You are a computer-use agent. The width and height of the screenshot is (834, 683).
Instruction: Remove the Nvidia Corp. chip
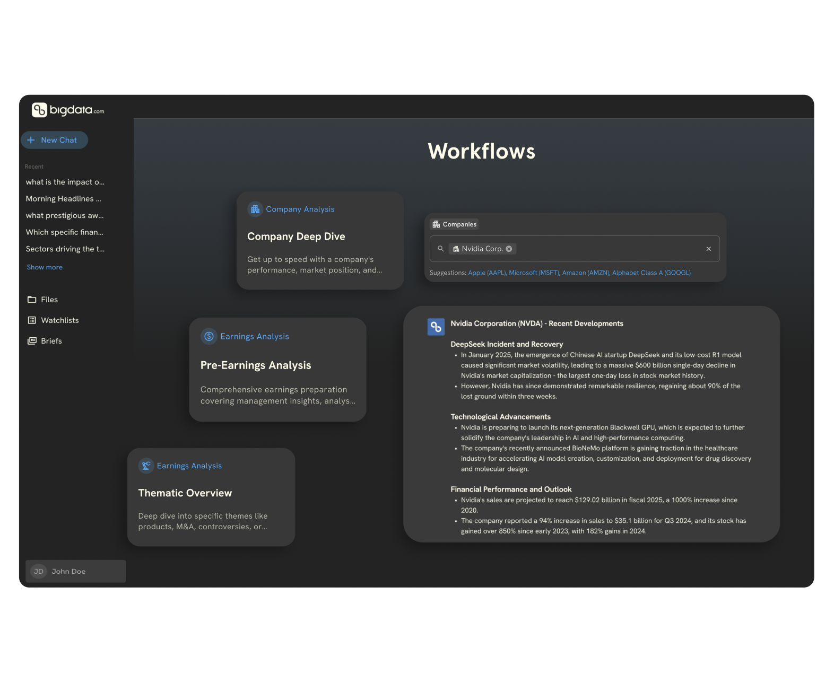(509, 249)
